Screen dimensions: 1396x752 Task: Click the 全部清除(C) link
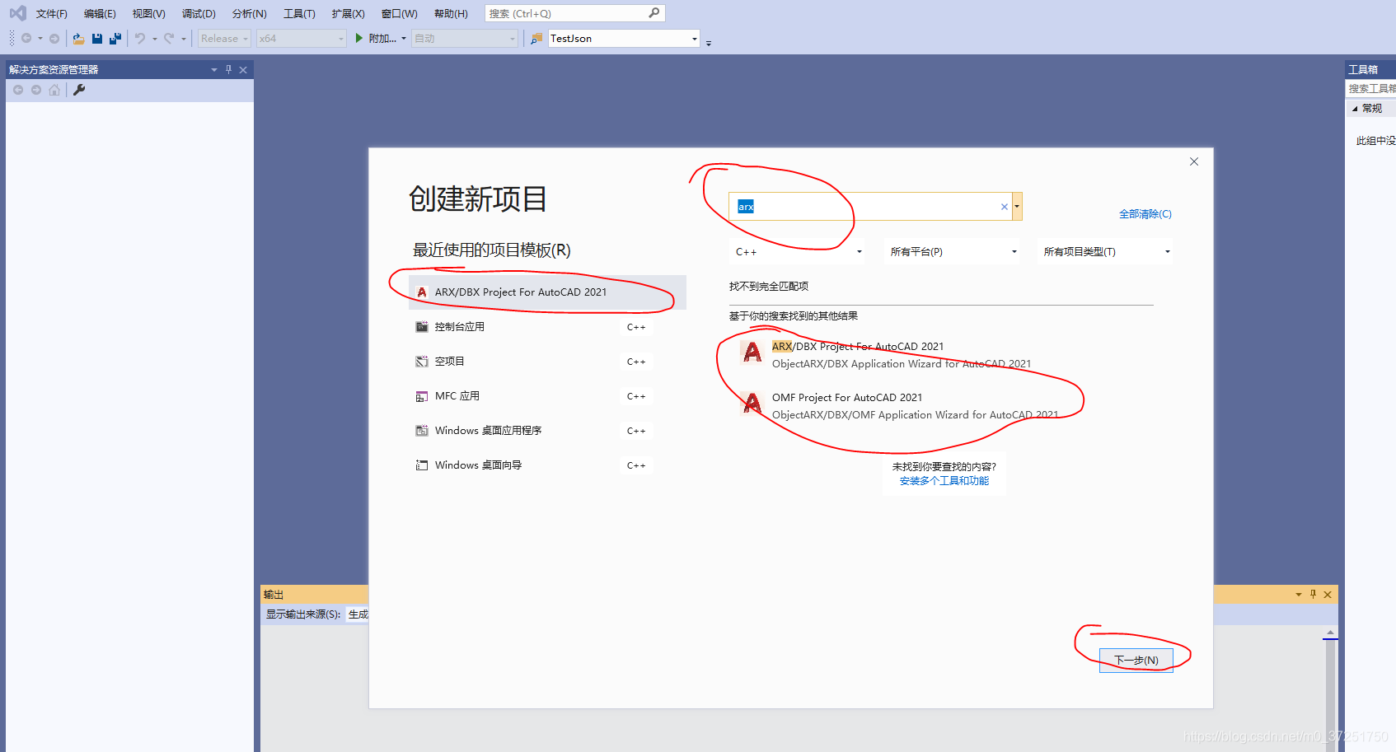tap(1145, 213)
